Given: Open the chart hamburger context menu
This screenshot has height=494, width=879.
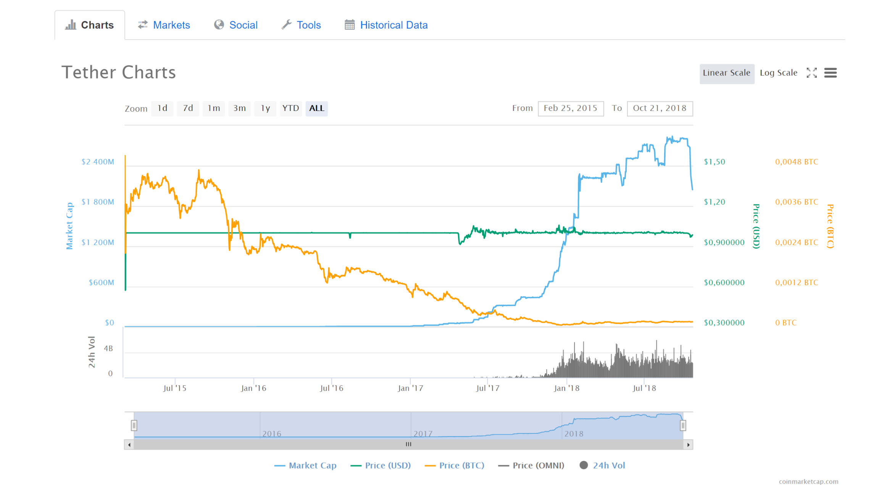Looking at the screenshot, I should click(831, 73).
